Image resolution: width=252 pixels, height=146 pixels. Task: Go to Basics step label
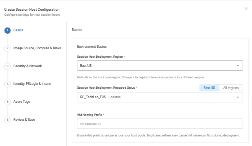(x=18, y=30)
